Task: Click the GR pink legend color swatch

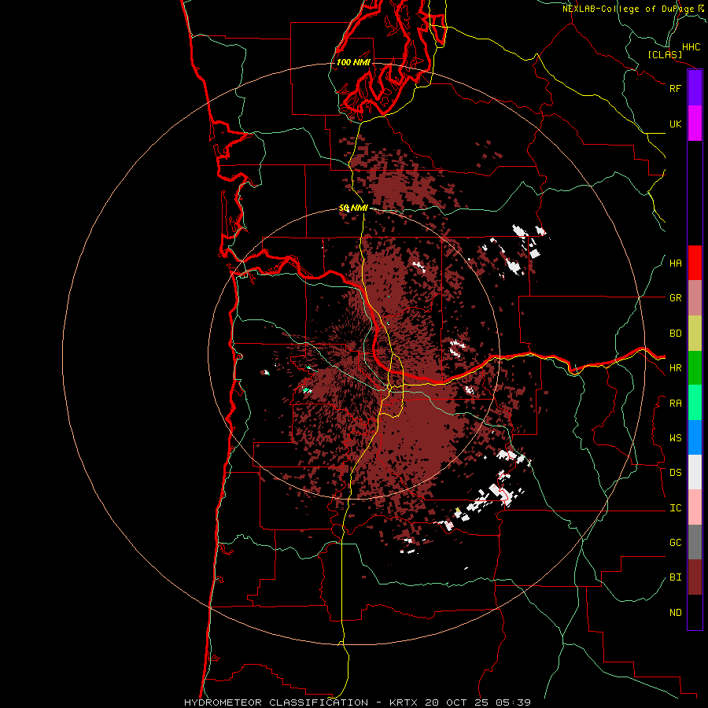Action: [695, 298]
